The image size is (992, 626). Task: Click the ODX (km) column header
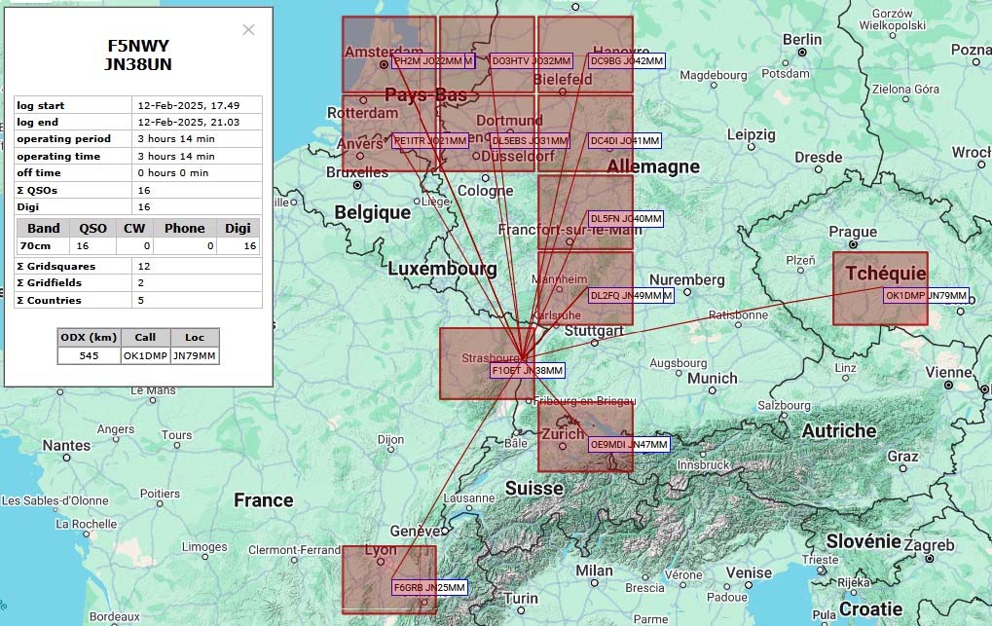tap(88, 337)
